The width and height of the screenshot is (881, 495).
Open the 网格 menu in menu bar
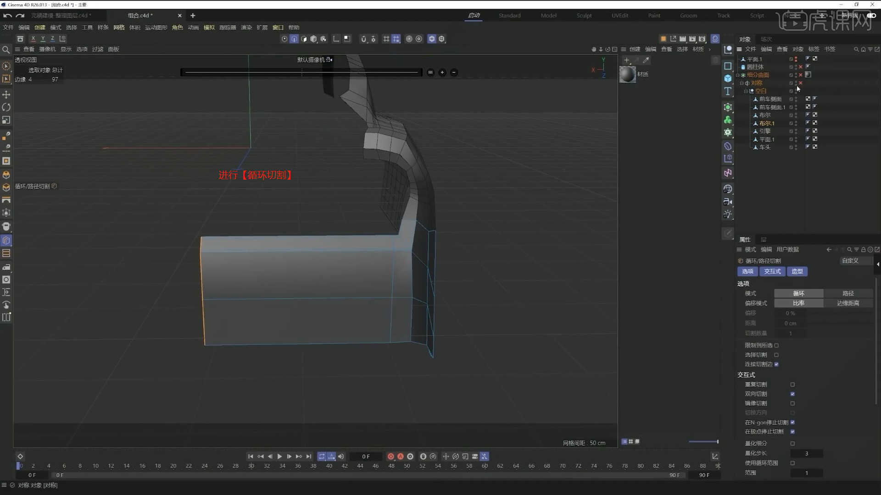point(119,27)
